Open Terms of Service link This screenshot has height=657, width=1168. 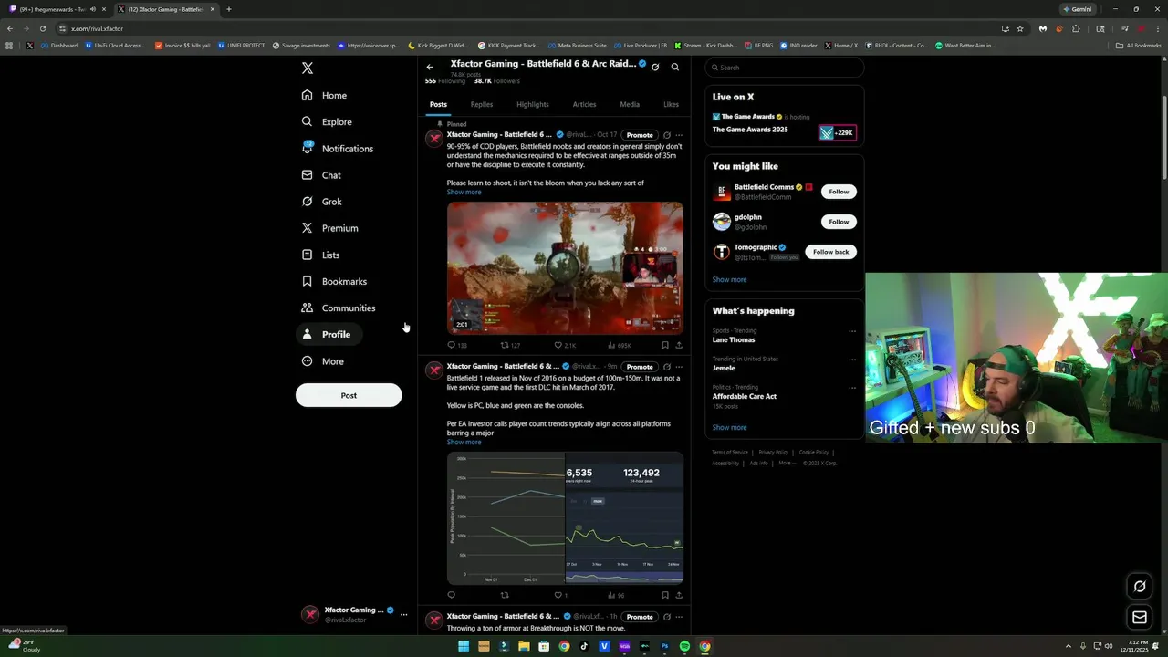click(730, 453)
